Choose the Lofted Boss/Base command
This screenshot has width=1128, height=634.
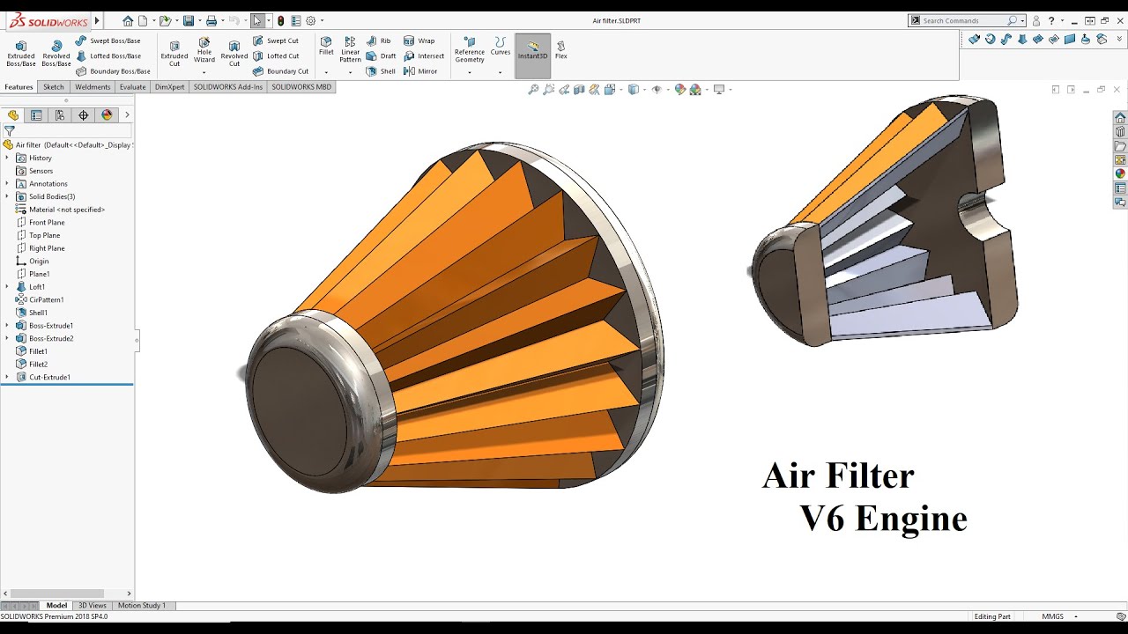coord(108,55)
